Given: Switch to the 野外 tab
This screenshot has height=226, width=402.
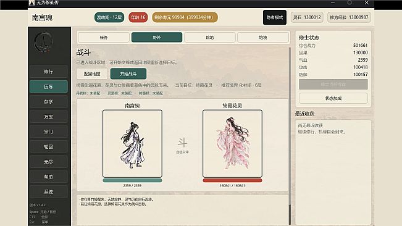Looking at the screenshot, I should 157,38.
